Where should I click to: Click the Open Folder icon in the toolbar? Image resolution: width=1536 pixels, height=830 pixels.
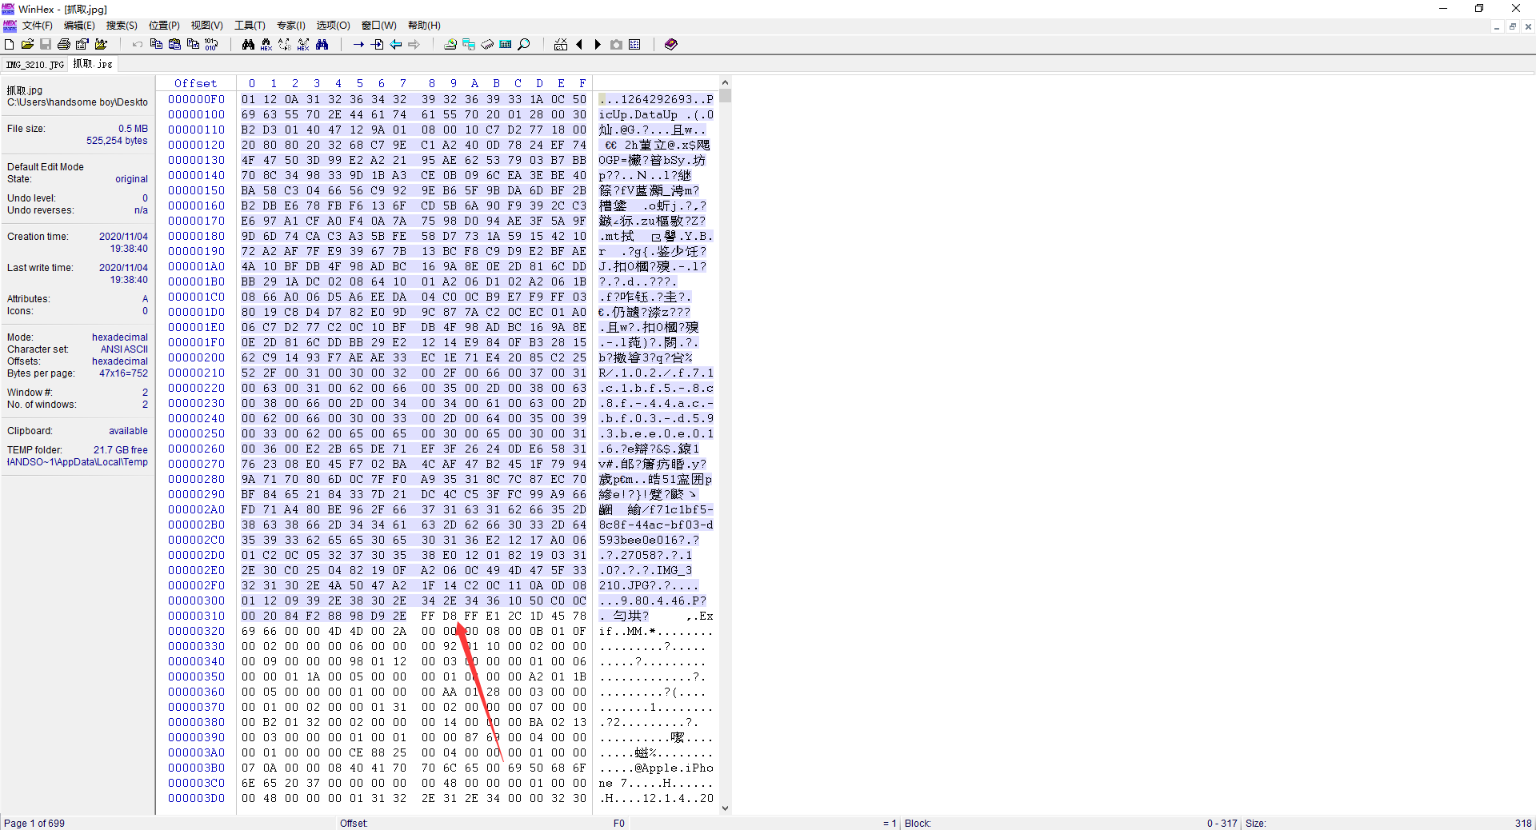101,45
